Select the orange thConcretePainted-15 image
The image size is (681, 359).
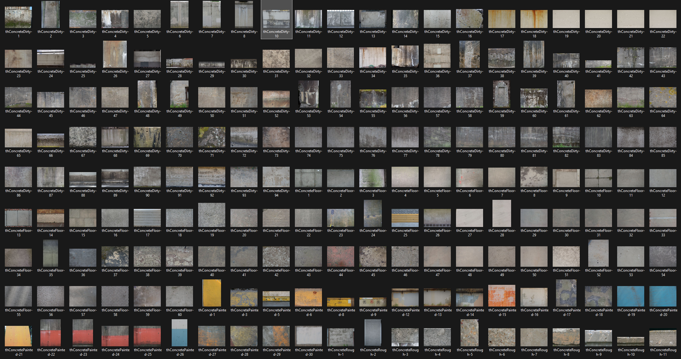[x=502, y=296]
